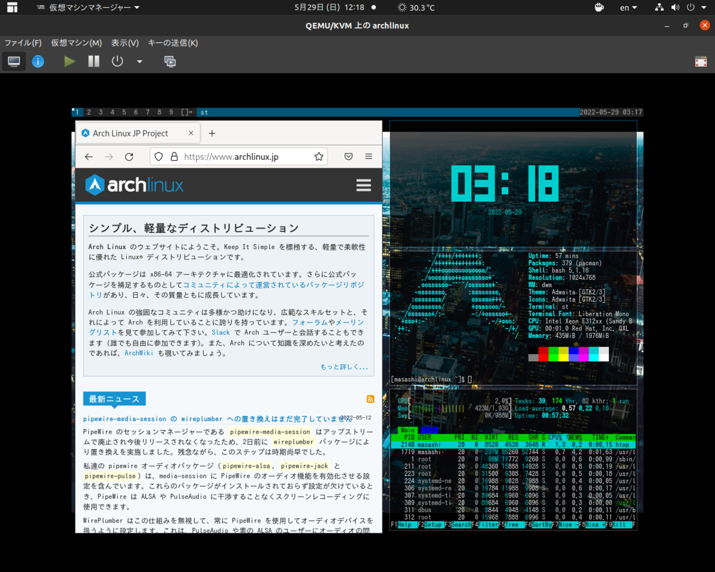Click htop F9 Kill button

(x=618, y=525)
